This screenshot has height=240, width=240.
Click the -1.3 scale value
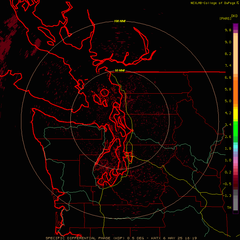click(227, 196)
